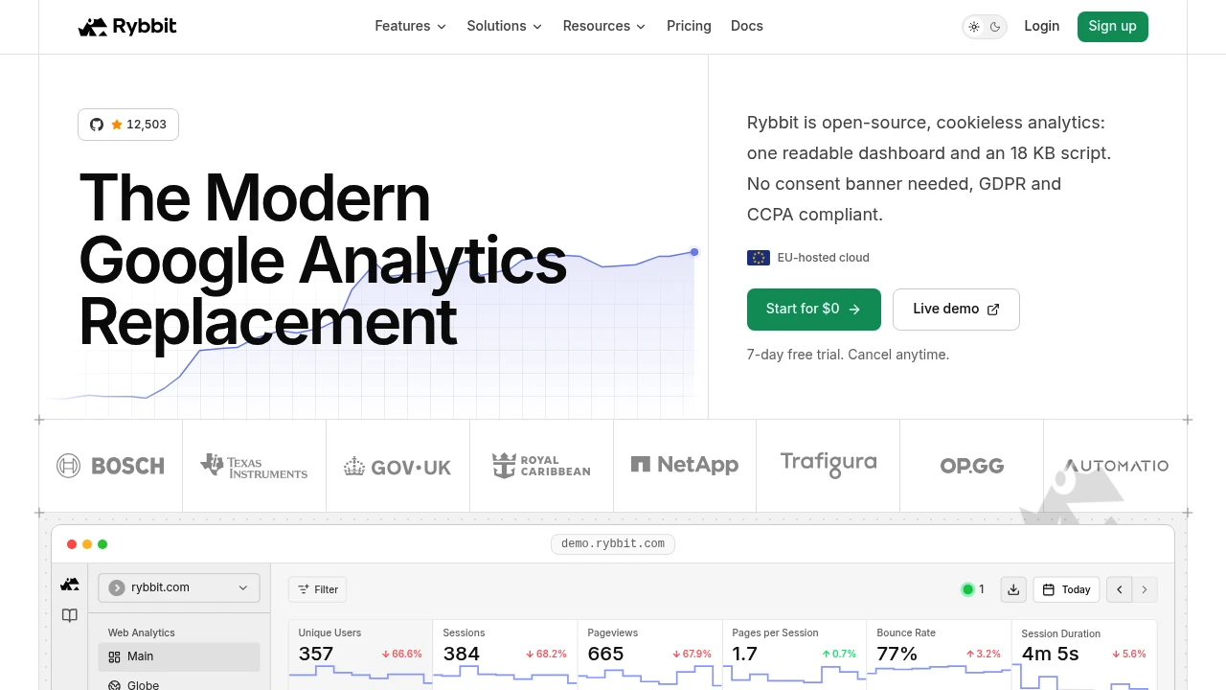Expand the Solutions menu
This screenshot has height=690, width=1226.
coord(505,26)
